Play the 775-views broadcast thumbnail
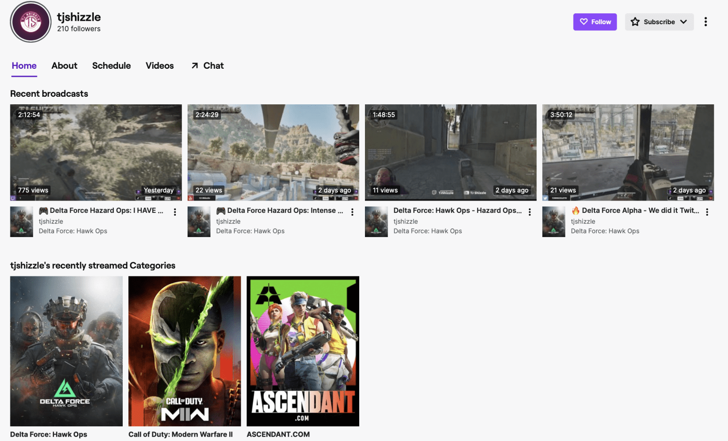Viewport: 728px width, 441px height. (x=96, y=152)
